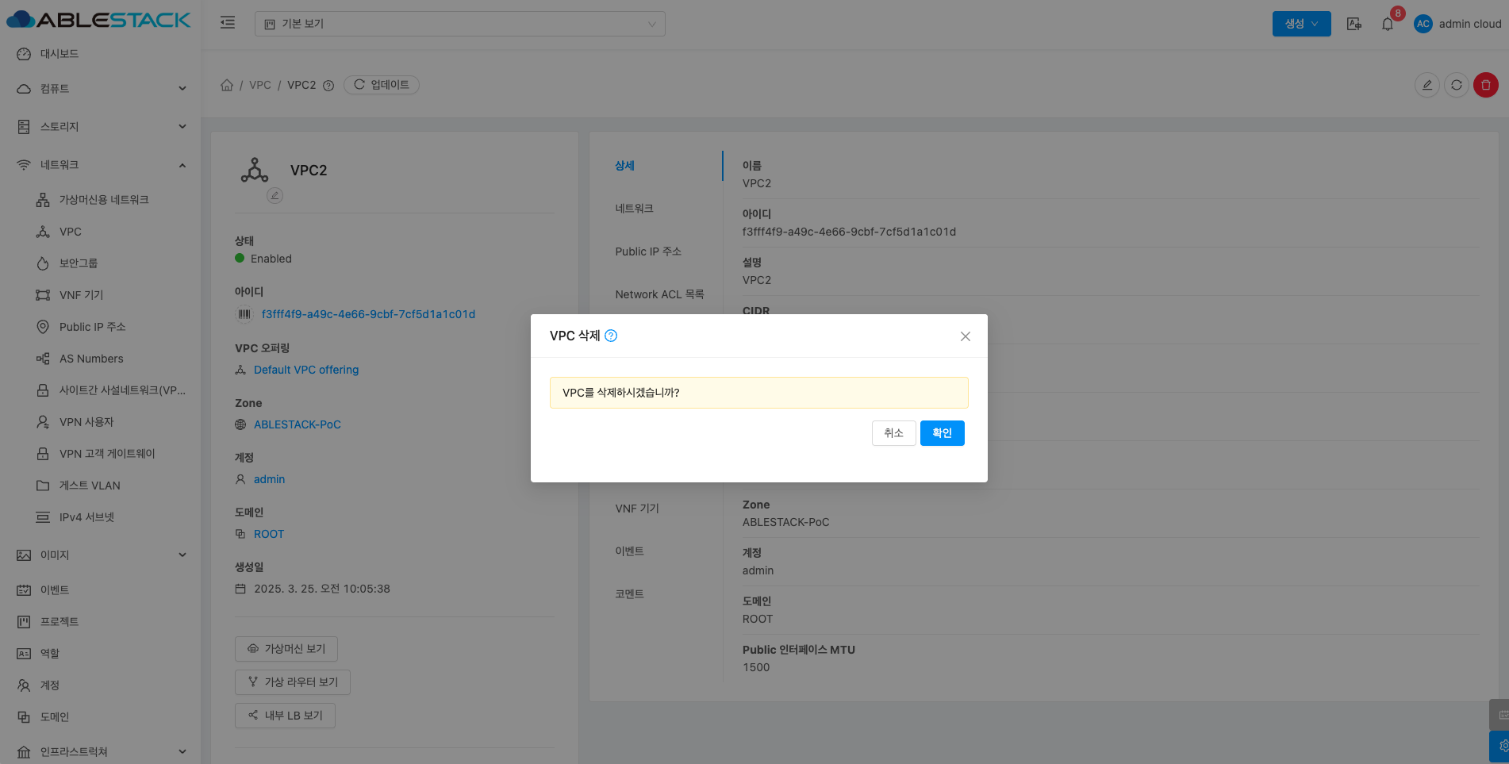Viewport: 1509px width, 764px height.
Task: Click the 가상 라우터 보기 button
Action: (292, 682)
